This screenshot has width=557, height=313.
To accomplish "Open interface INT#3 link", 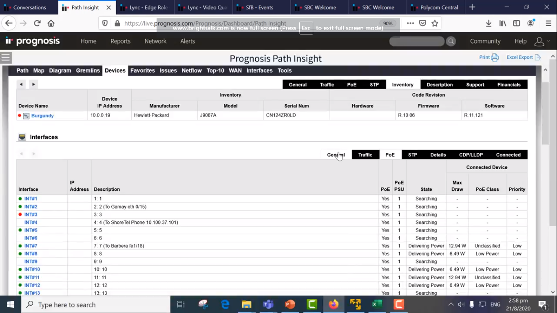I will pyautogui.click(x=31, y=214).
